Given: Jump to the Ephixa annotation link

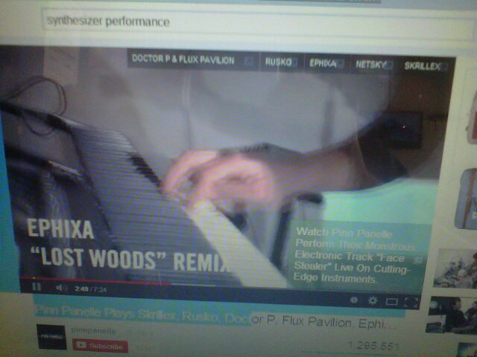Looking at the screenshot, I should (326, 63).
